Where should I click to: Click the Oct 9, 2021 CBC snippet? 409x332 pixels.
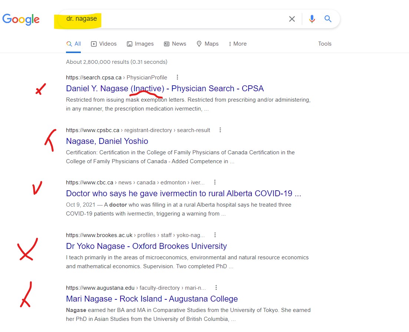[x=179, y=209]
